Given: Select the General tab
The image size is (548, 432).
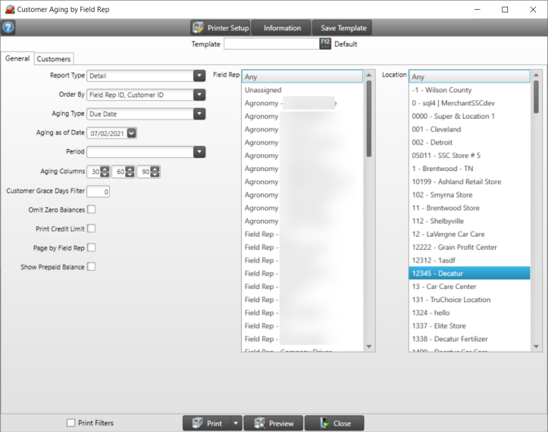Looking at the screenshot, I should pos(17,59).
